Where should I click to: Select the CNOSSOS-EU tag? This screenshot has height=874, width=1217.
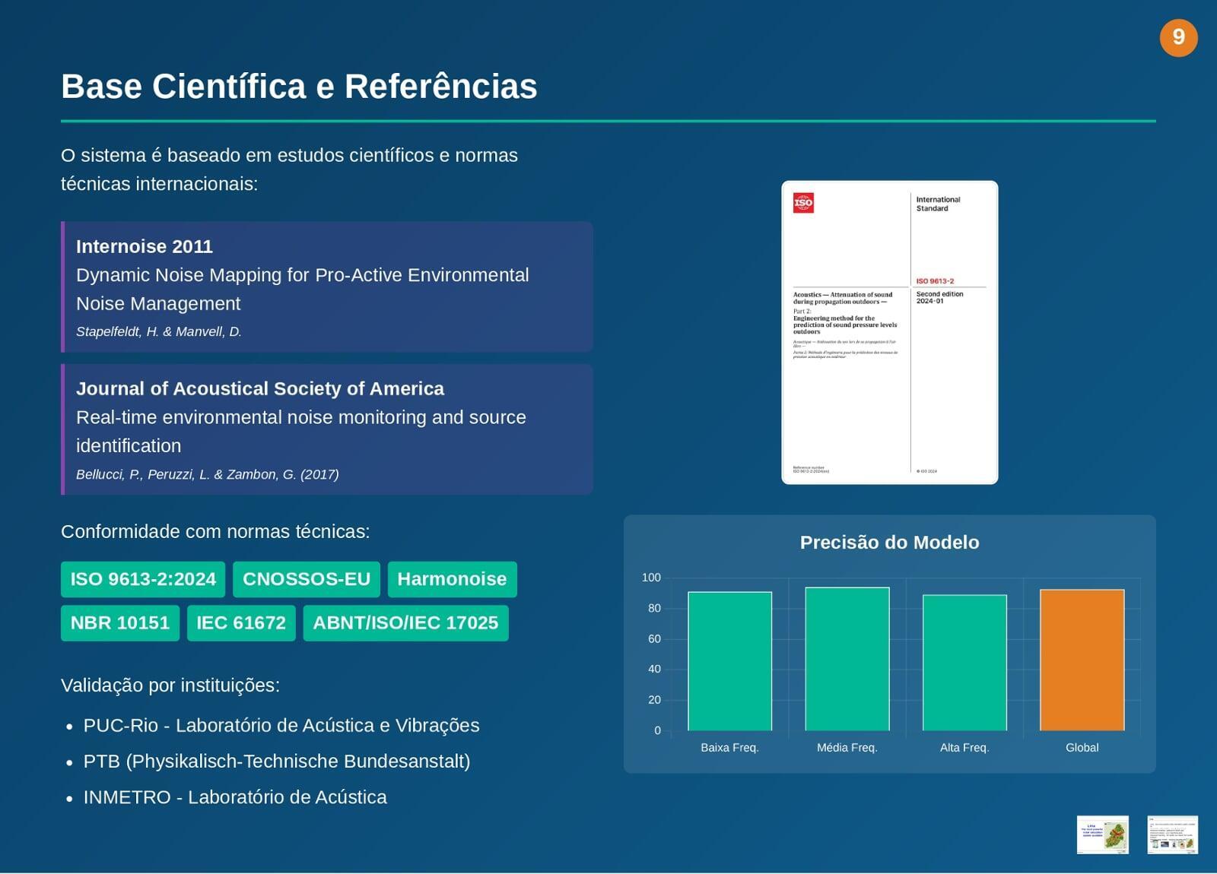coord(306,579)
